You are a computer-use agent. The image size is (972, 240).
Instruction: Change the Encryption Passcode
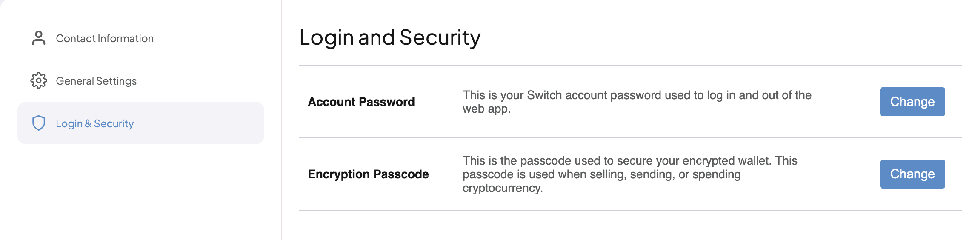(x=912, y=174)
